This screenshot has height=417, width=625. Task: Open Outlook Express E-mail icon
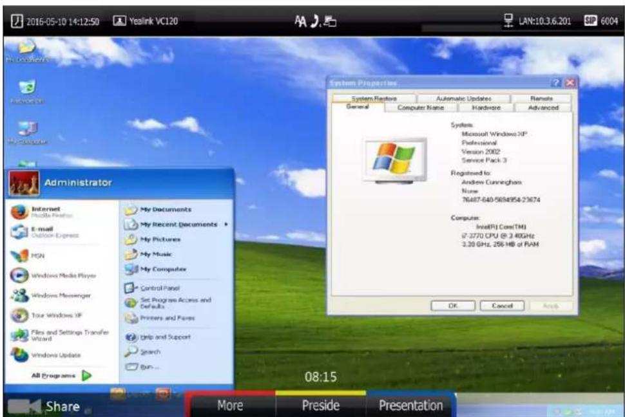(x=19, y=232)
